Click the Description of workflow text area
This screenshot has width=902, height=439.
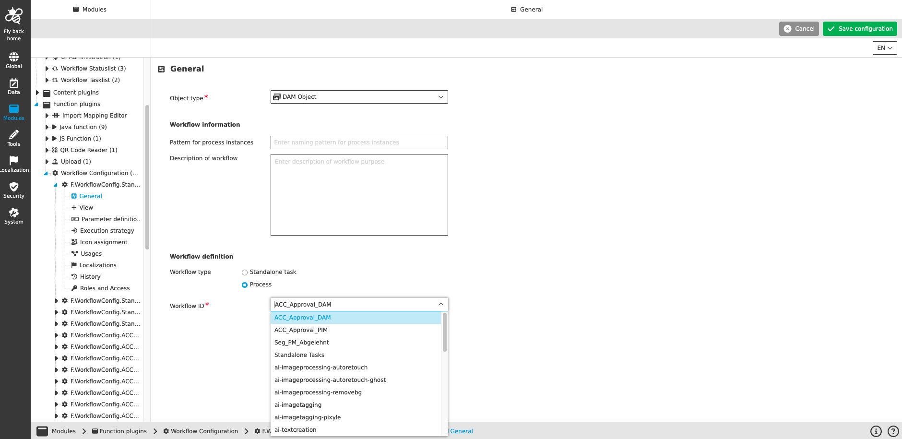click(x=359, y=195)
